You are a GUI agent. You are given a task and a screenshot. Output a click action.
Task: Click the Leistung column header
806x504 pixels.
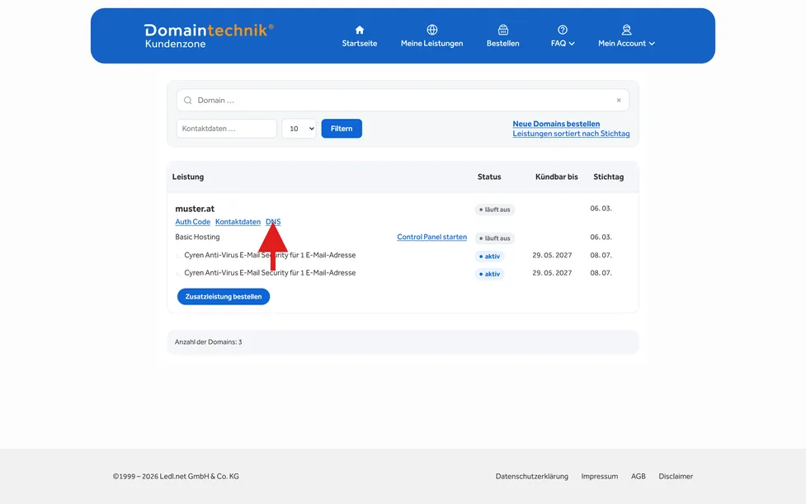click(188, 177)
